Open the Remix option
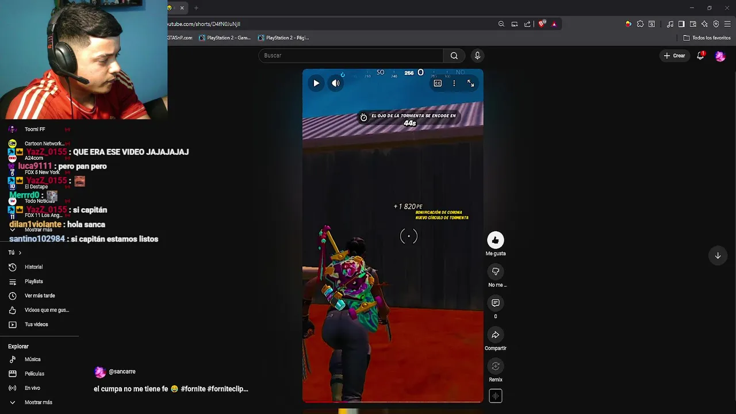Image resolution: width=736 pixels, height=414 pixels. click(496, 366)
